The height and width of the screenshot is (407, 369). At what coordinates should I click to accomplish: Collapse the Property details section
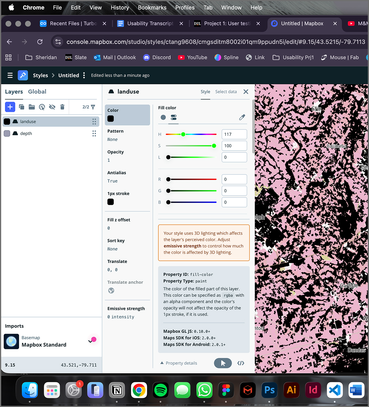[x=178, y=363]
